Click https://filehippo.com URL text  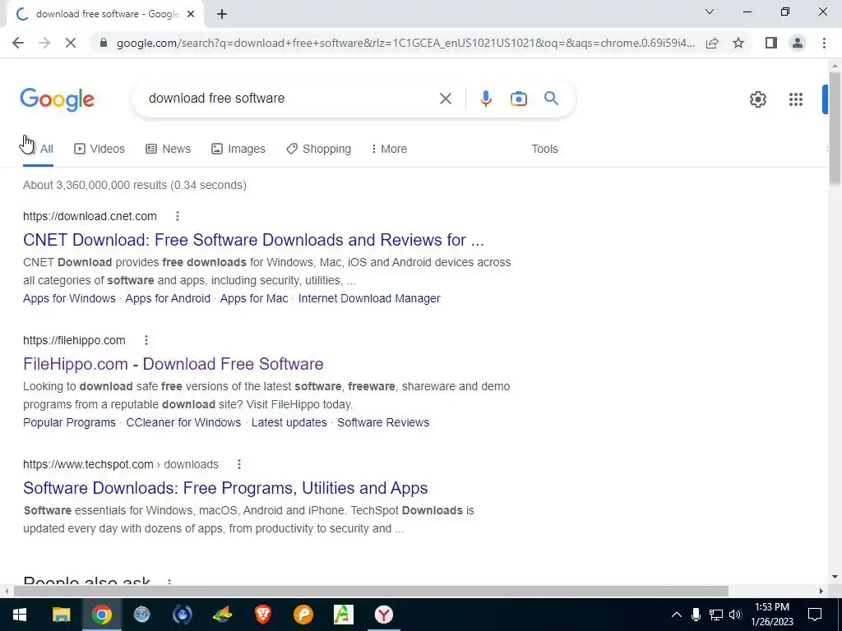pos(74,340)
